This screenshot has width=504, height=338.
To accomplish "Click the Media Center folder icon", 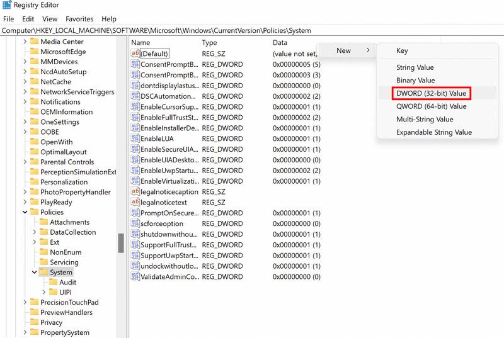I will pos(34,42).
